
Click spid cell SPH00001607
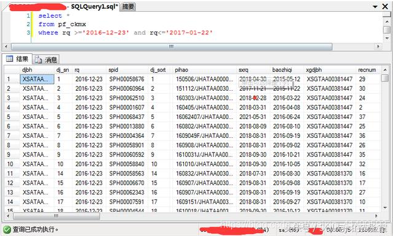127,107
